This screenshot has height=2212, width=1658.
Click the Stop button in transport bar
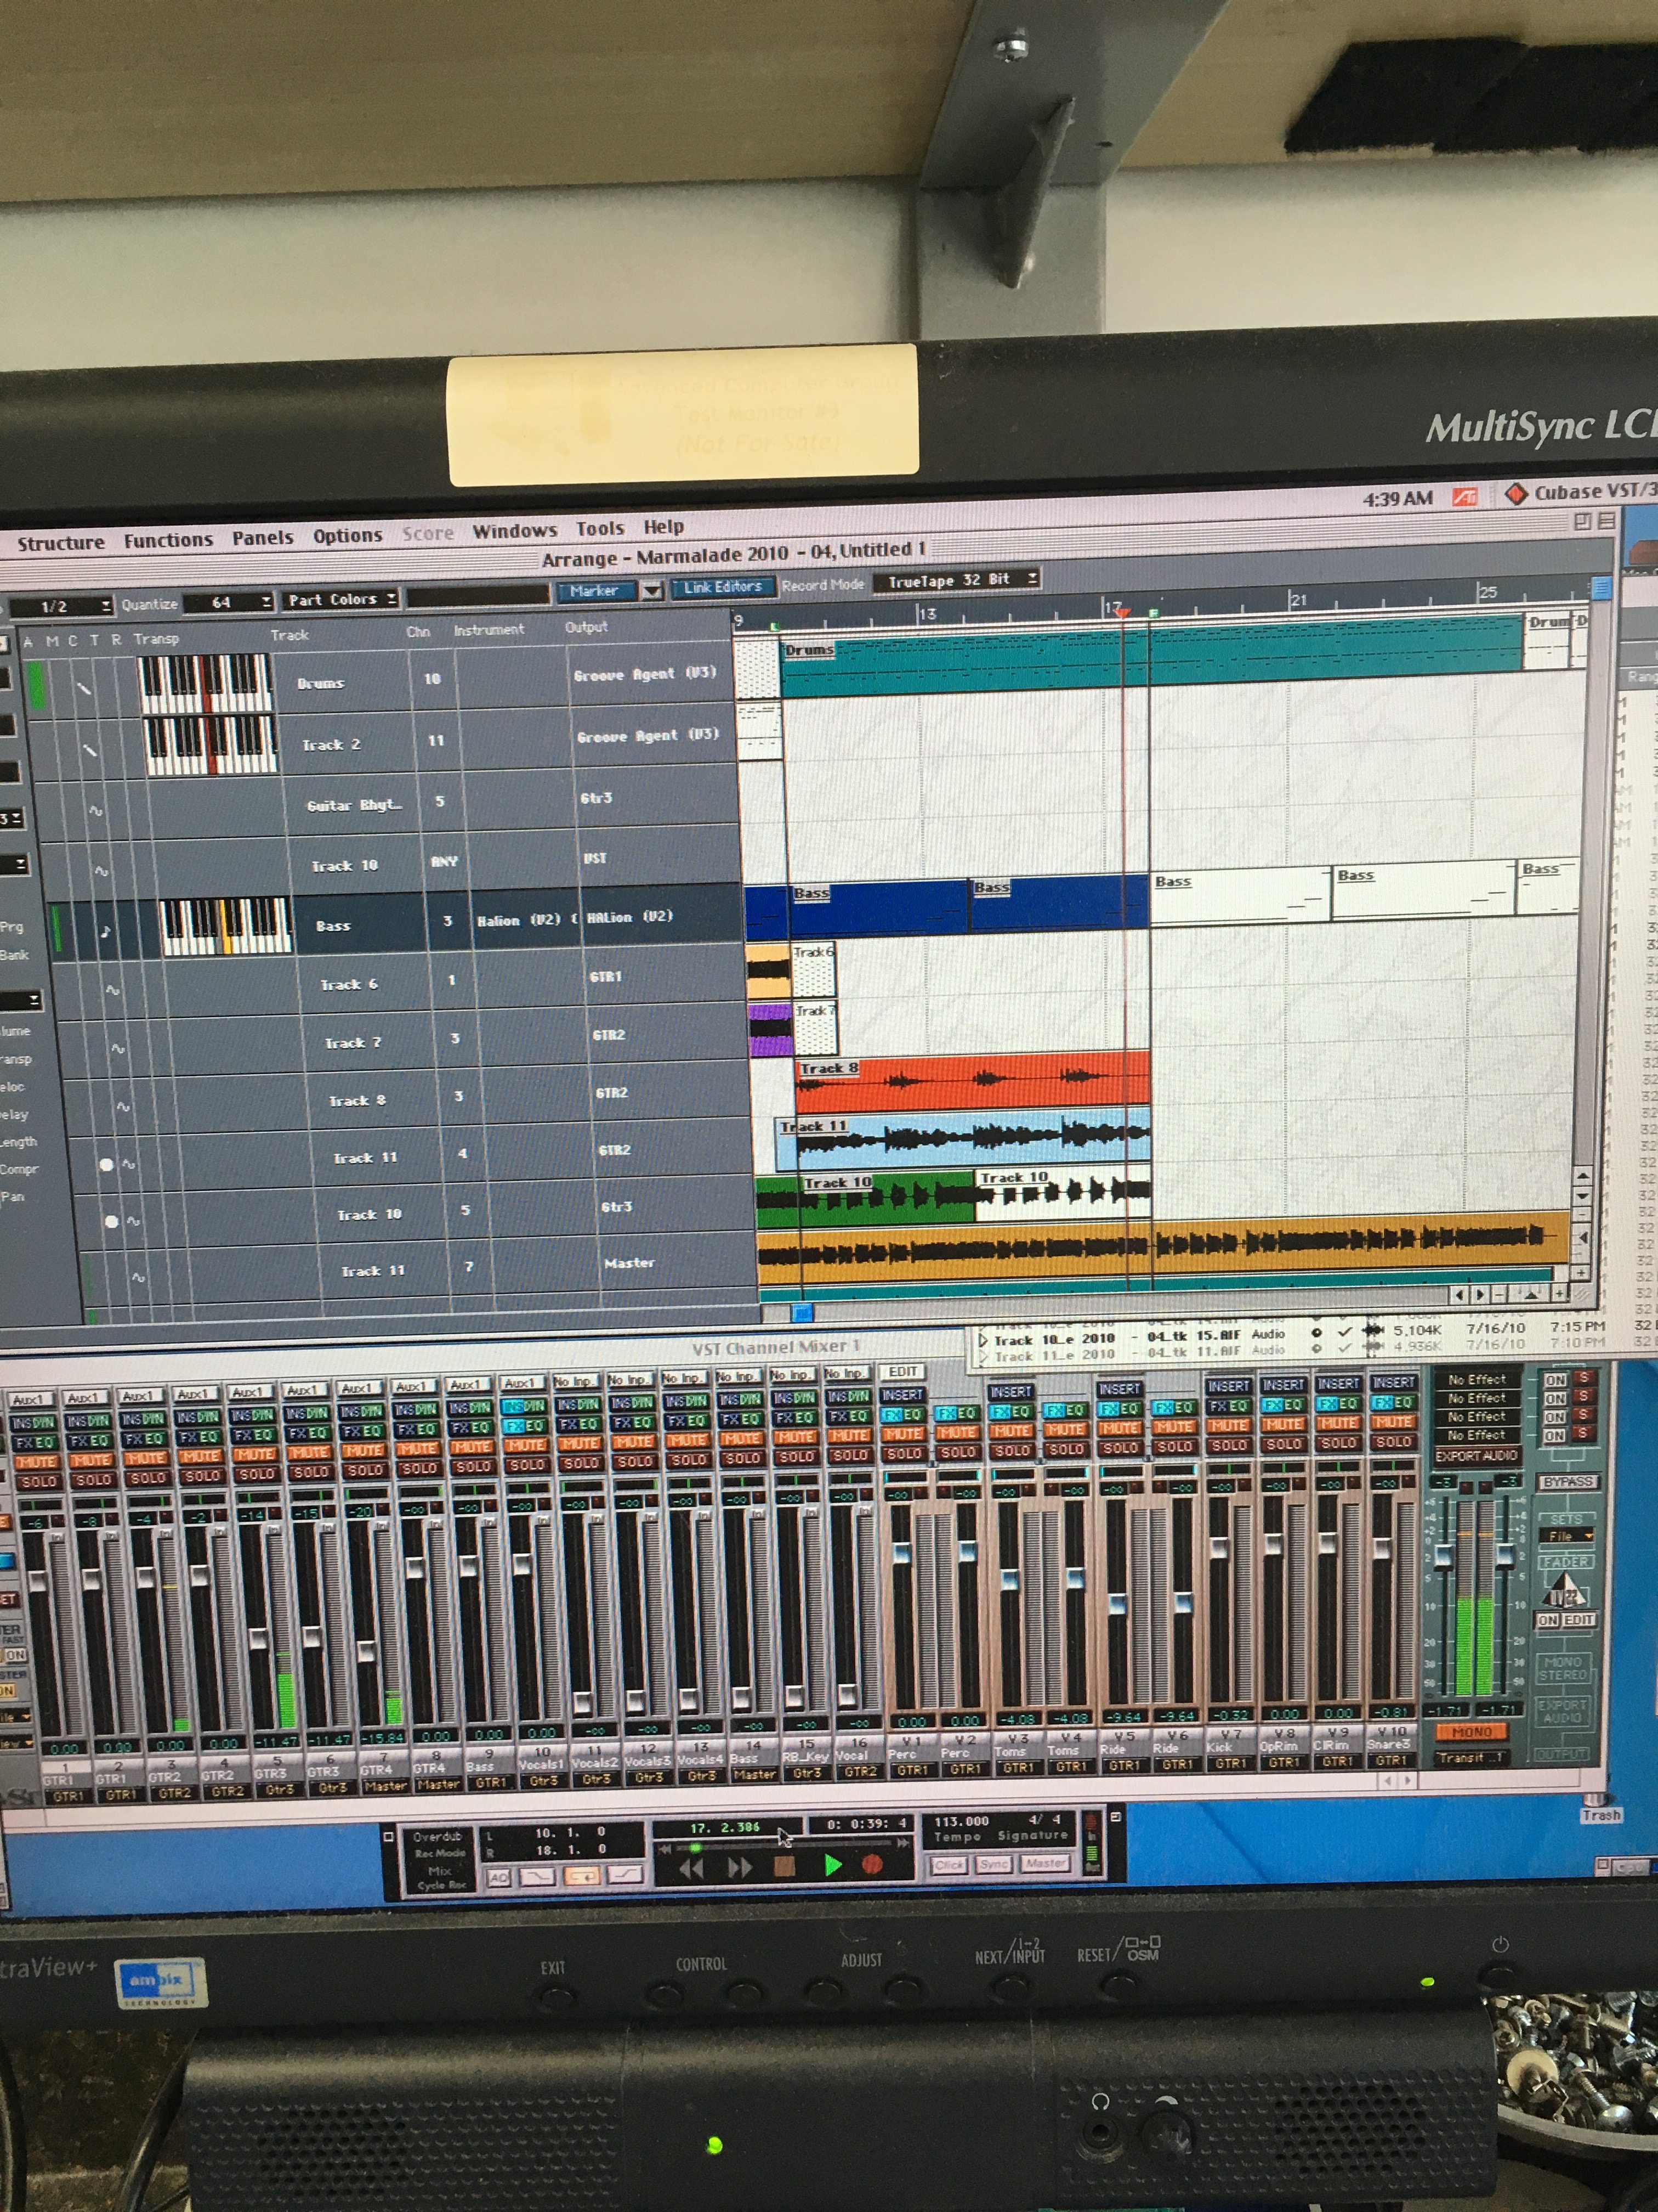tap(785, 1866)
